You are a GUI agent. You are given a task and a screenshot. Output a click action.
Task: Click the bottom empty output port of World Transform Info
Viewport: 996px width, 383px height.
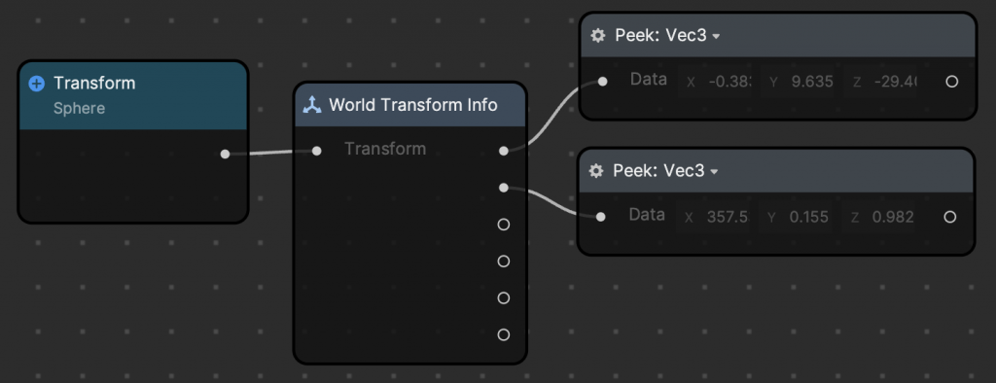504,334
